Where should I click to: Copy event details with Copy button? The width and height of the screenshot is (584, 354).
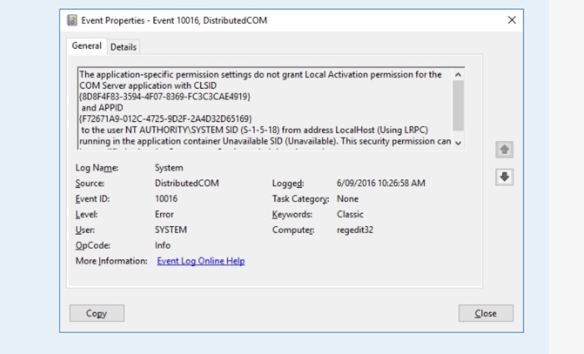tap(97, 313)
